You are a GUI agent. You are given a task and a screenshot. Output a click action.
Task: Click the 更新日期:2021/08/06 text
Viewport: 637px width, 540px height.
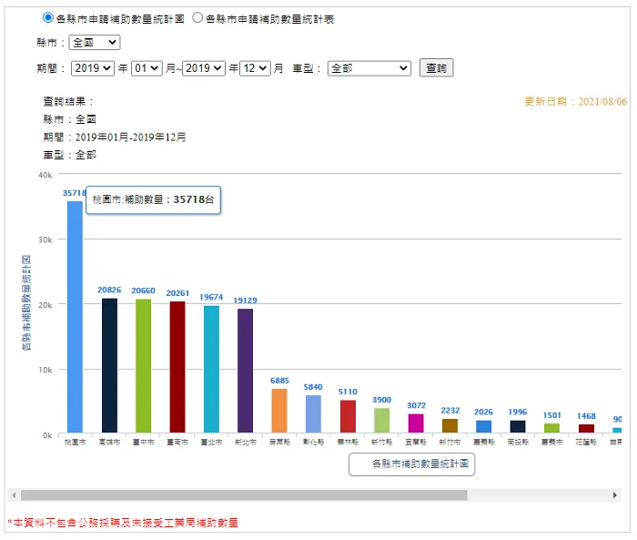coord(576,101)
